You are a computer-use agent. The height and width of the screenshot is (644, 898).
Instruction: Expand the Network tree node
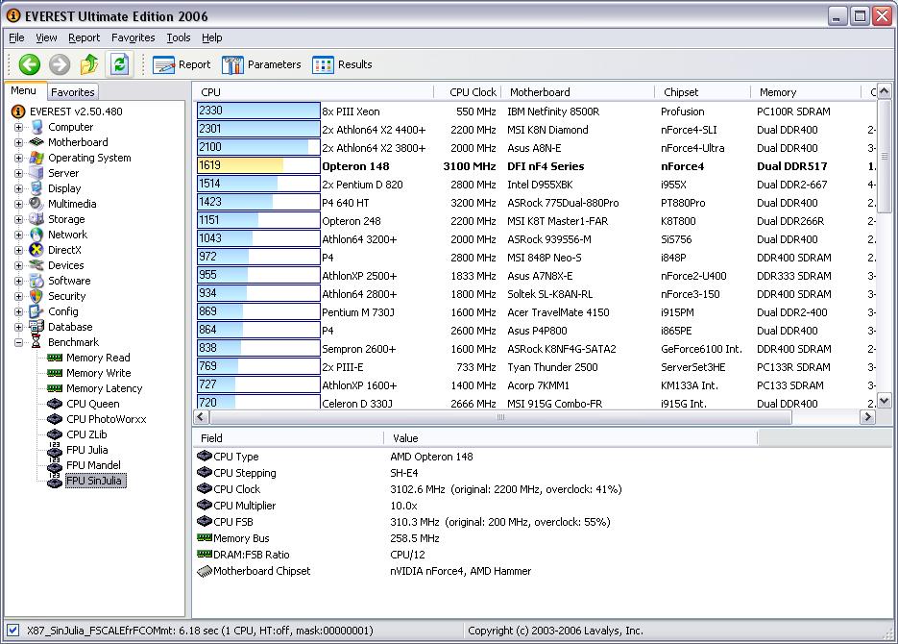click(19, 235)
